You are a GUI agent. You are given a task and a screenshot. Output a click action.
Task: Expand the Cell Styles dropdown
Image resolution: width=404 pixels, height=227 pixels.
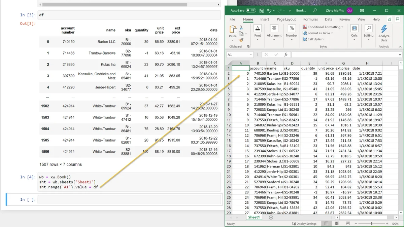tap(324, 39)
